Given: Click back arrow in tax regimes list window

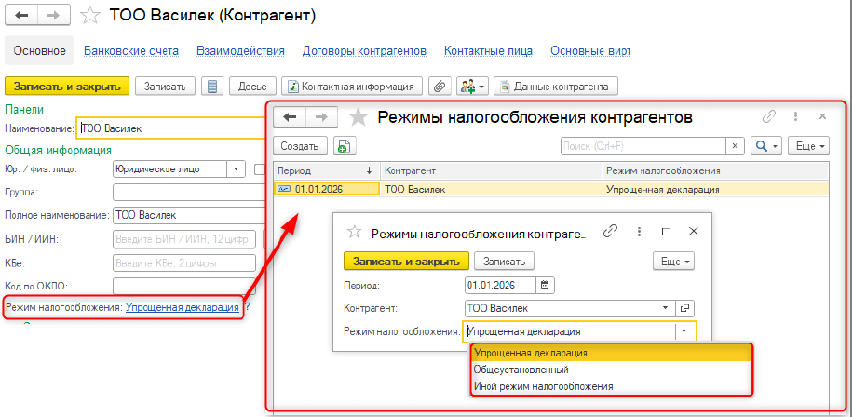Looking at the screenshot, I should click(289, 117).
